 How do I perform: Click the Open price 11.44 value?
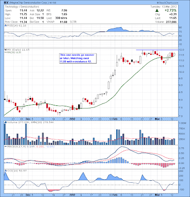[23, 10]
